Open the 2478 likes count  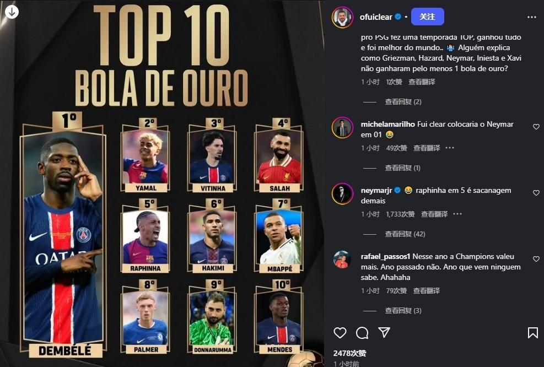(349, 353)
